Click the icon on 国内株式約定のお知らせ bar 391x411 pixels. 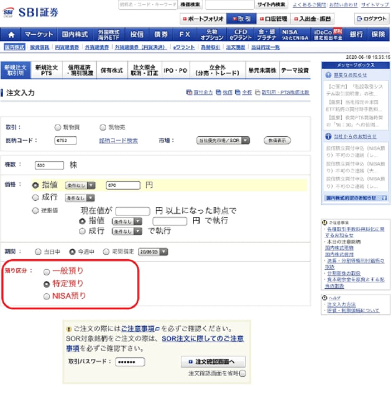pos(384,198)
